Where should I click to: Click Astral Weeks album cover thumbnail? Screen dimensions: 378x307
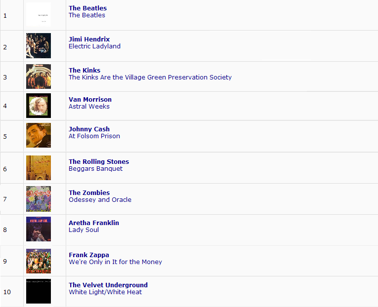click(39, 106)
